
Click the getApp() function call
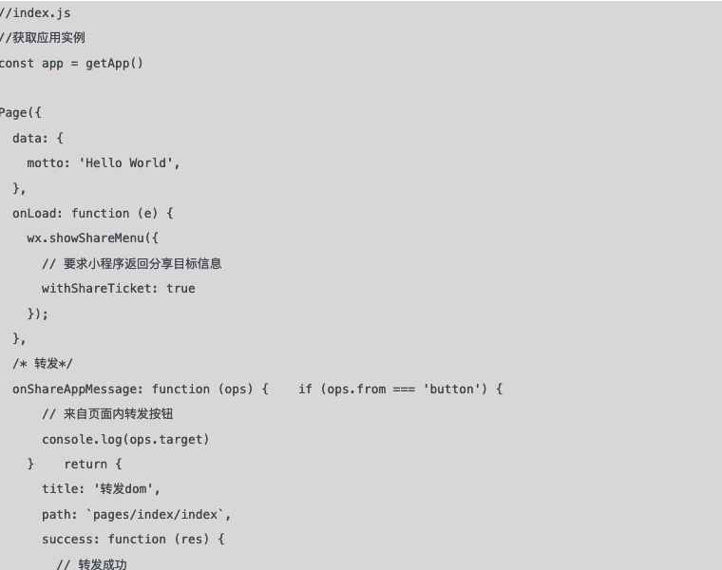[115, 63]
